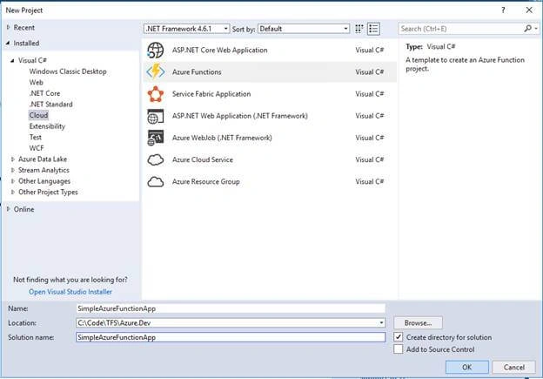
Task: Select the .NET Core category
Action: 44,93
